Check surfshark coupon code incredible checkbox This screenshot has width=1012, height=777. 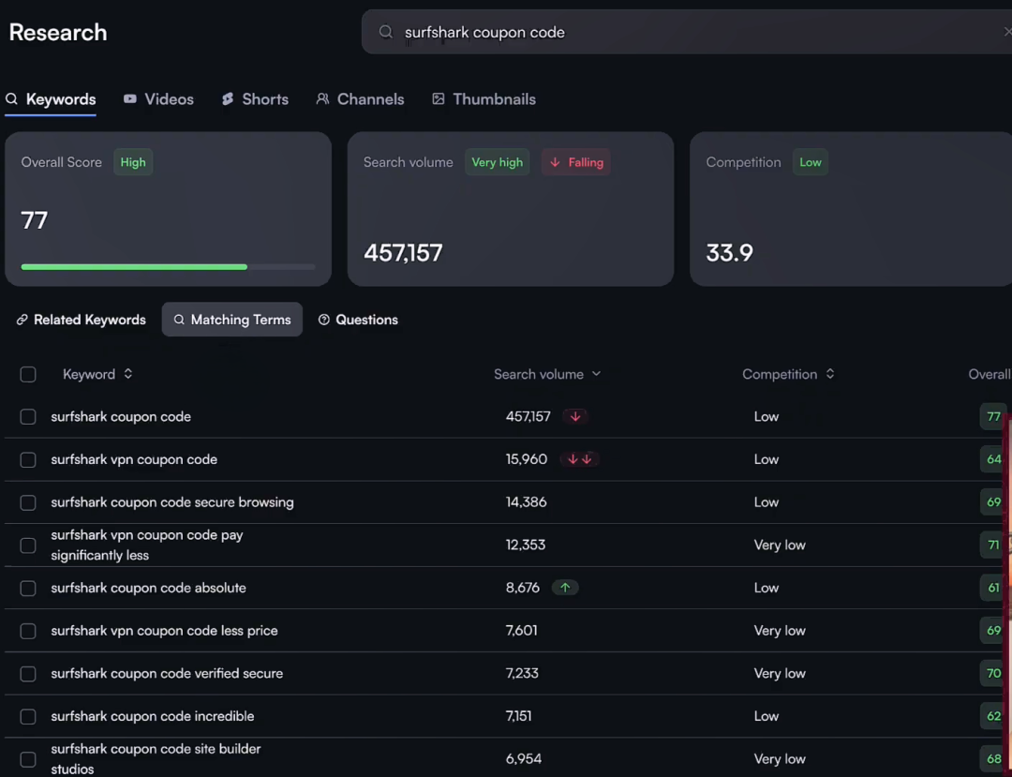point(28,716)
